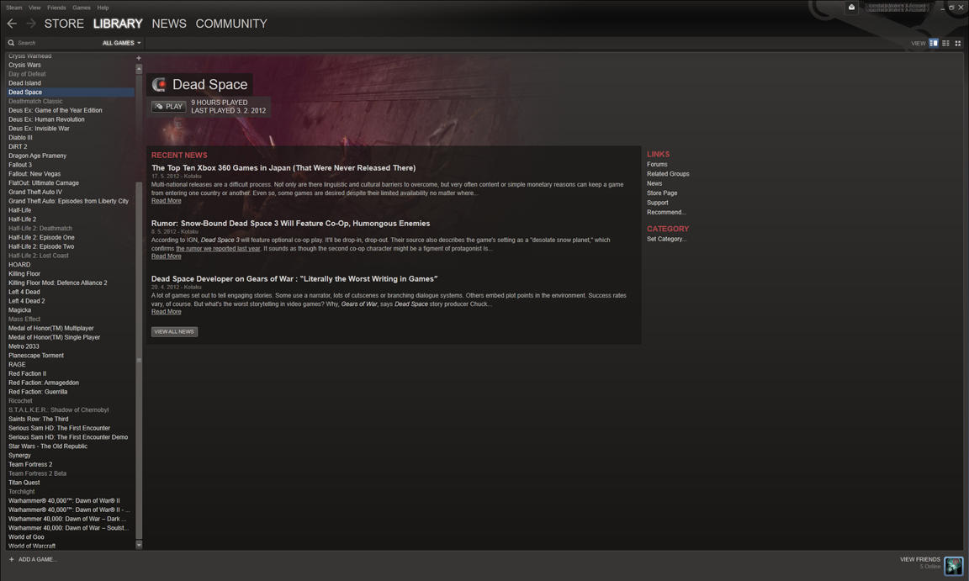This screenshot has width=969, height=581.
Task: Click the forward navigation arrow
Action: coord(31,24)
